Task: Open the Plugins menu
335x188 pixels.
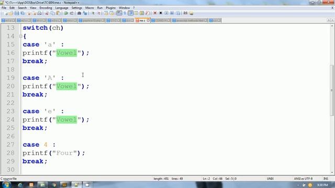Action: [110, 8]
